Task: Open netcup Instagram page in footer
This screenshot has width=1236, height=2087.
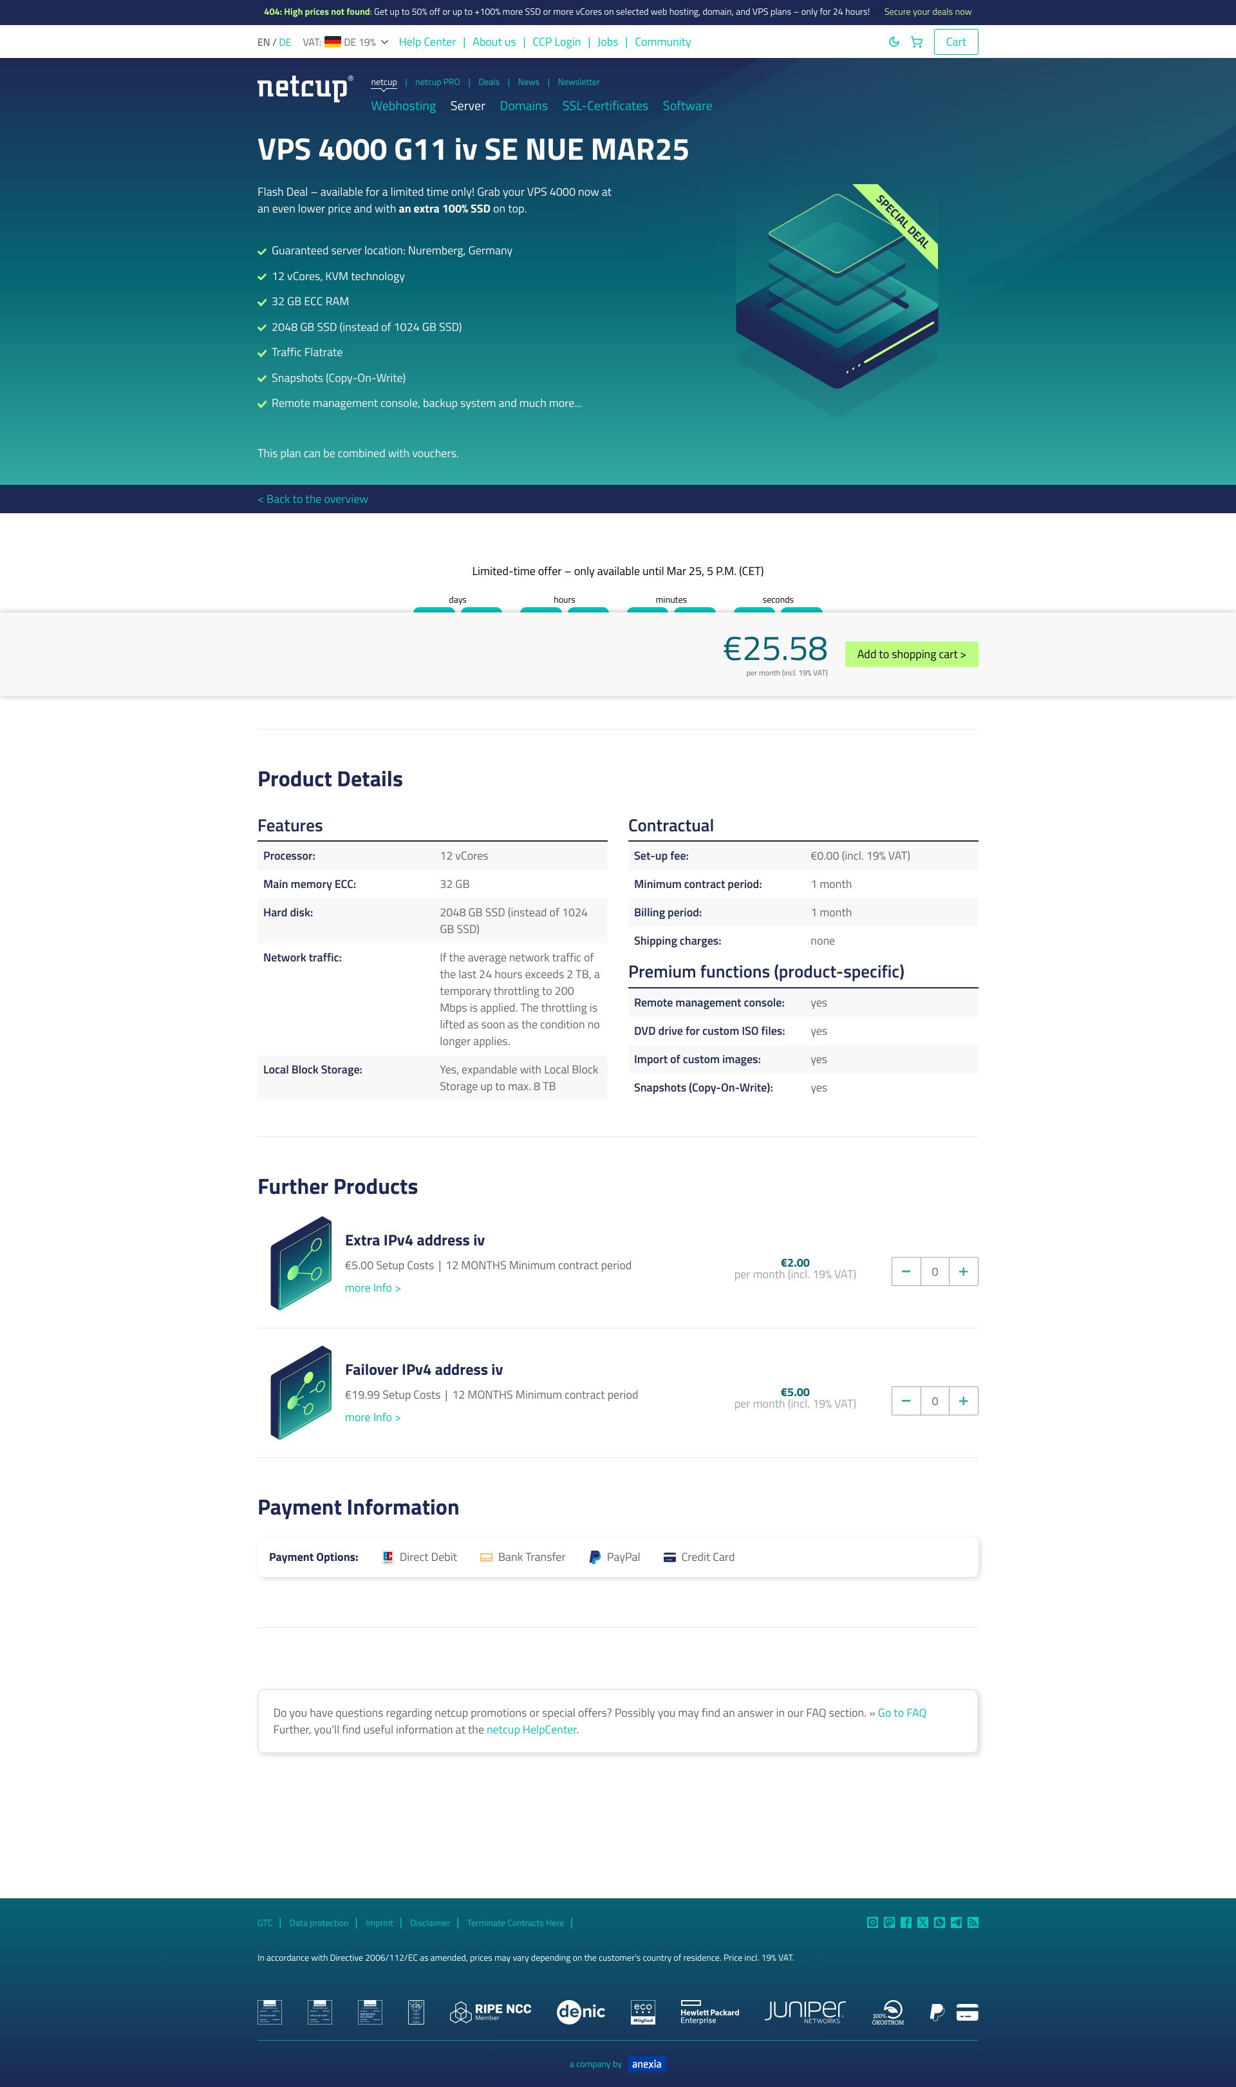Action: tap(872, 1922)
